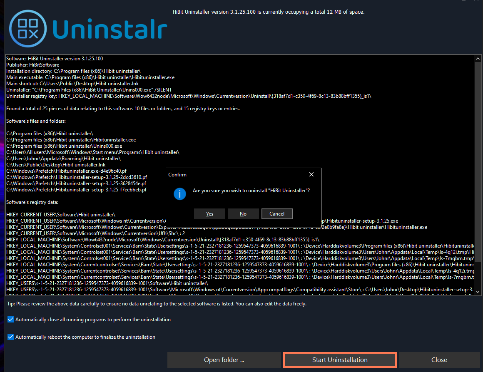Click Cancel in the Confirm dialog
The width and height of the screenshot is (483, 372).
point(277,214)
